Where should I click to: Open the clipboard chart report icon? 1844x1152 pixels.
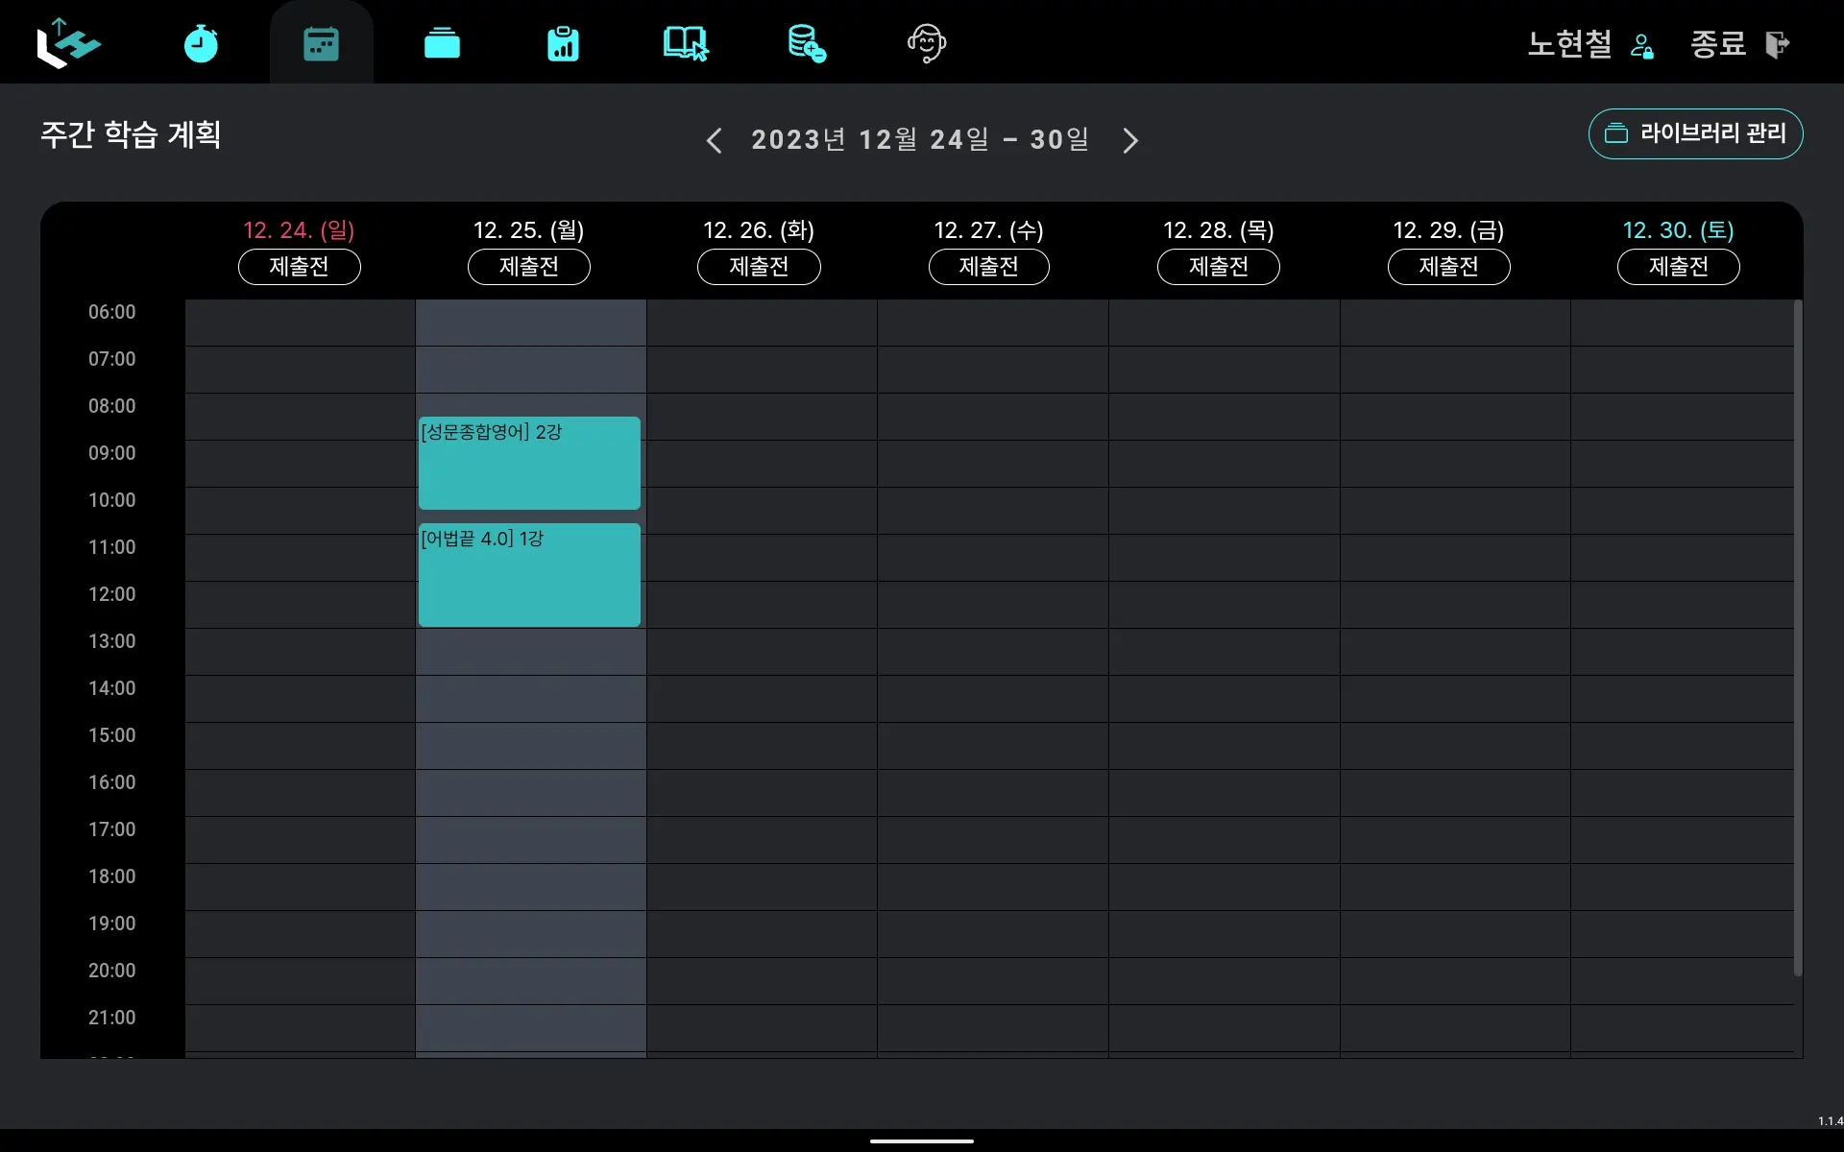pos(563,43)
